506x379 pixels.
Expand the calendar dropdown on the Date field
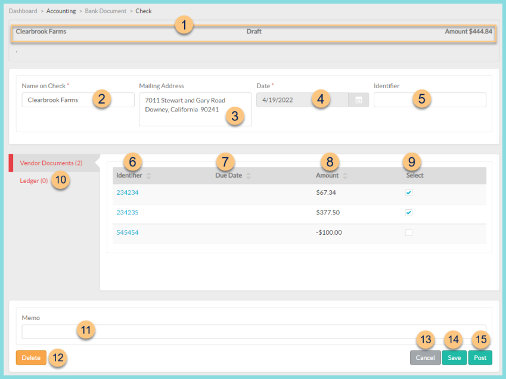point(359,100)
